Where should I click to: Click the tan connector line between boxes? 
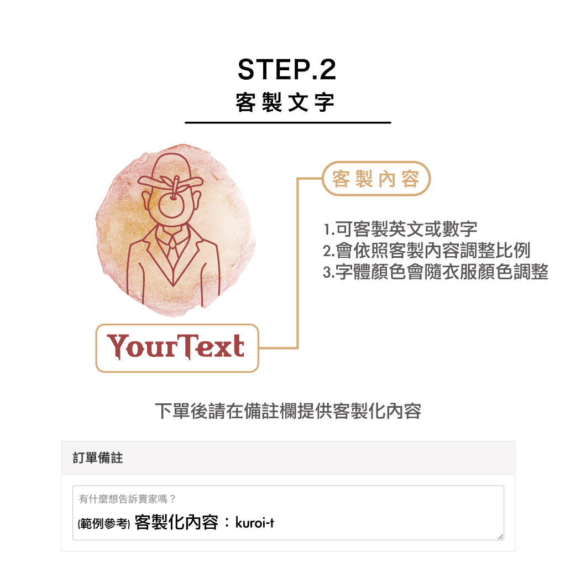(297, 263)
